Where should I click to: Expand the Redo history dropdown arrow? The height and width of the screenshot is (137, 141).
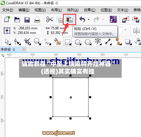103,19
